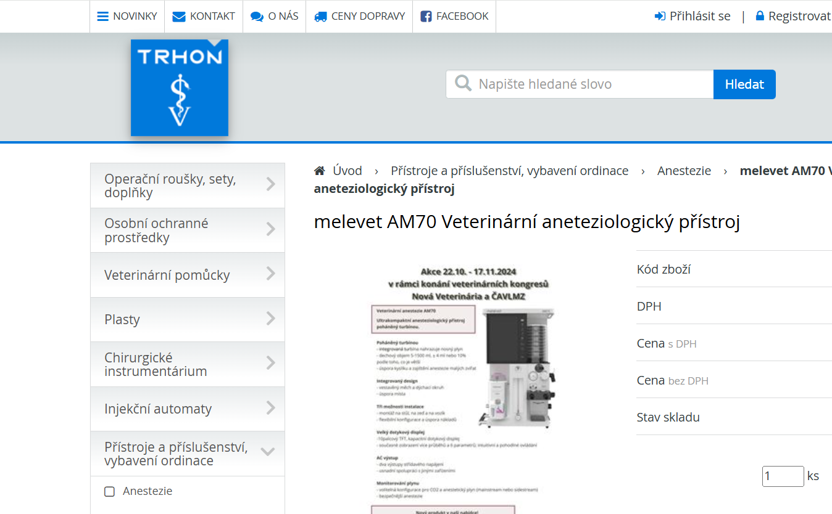The image size is (832, 514).
Task: Click the product title melevet AM70 heading
Action: coord(526,222)
